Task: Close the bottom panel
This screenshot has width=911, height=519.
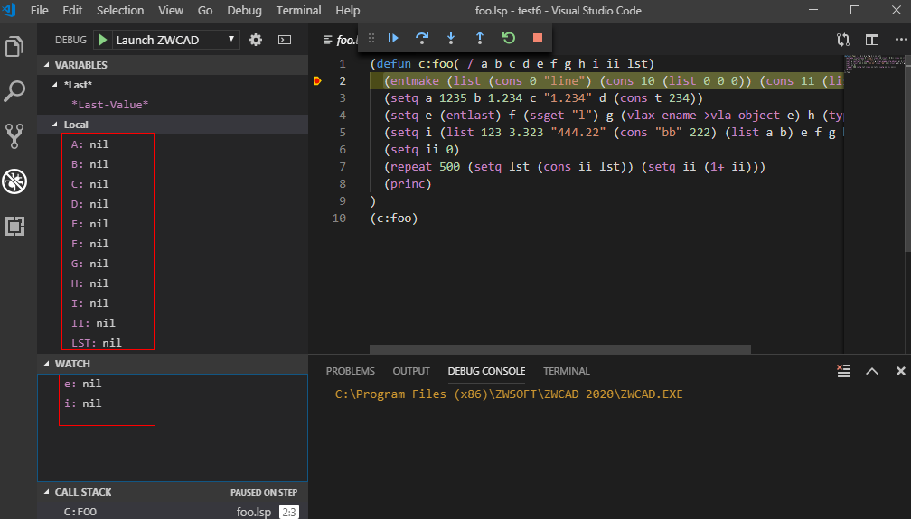Action: click(x=900, y=371)
